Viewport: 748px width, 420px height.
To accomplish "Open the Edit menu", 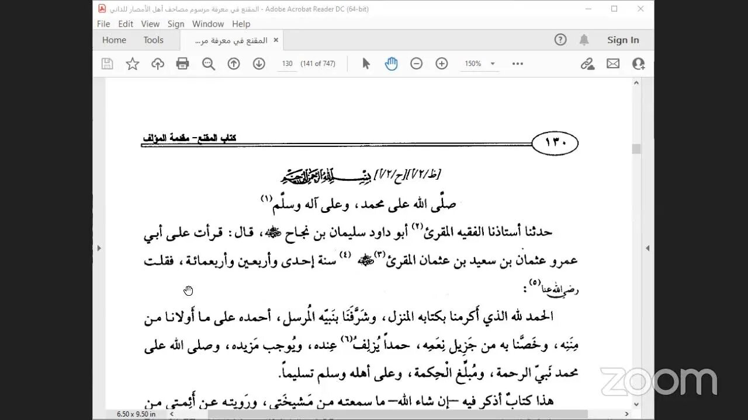I will (x=126, y=24).
